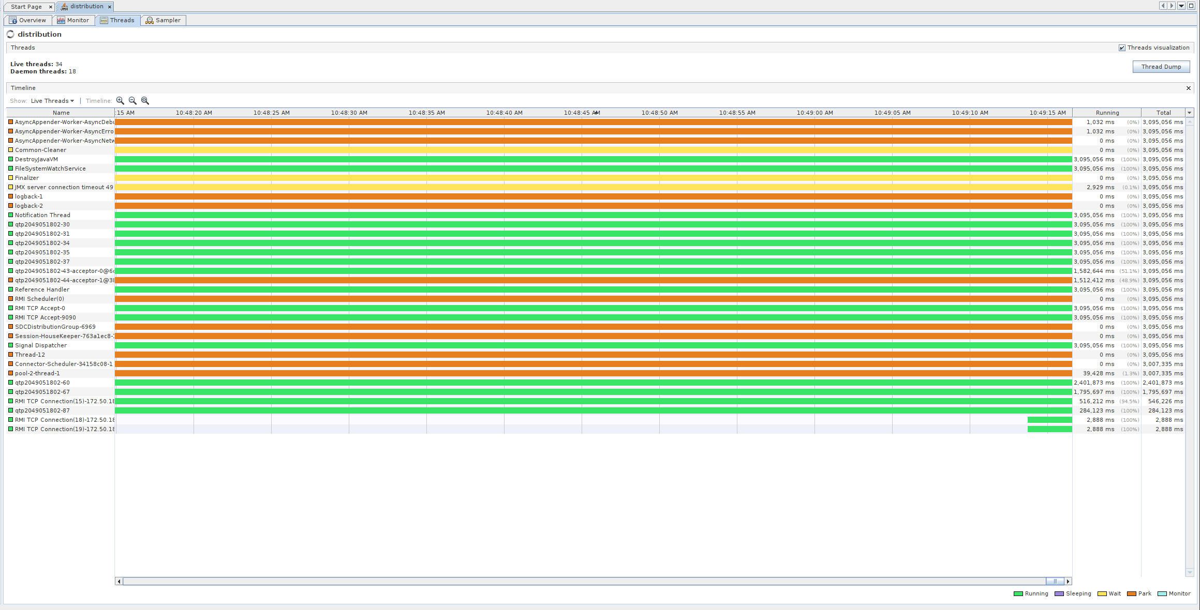Open column chooser dropdown in table header

tap(1189, 113)
